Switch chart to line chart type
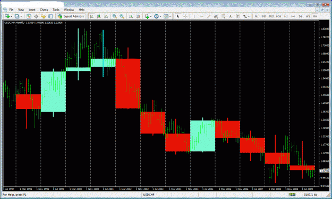This screenshot has height=199, width=332. 106,16
